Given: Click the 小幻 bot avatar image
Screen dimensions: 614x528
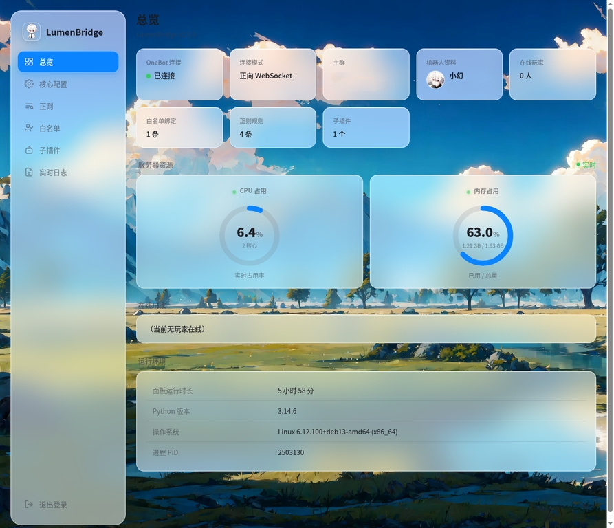Looking at the screenshot, I should coord(435,80).
